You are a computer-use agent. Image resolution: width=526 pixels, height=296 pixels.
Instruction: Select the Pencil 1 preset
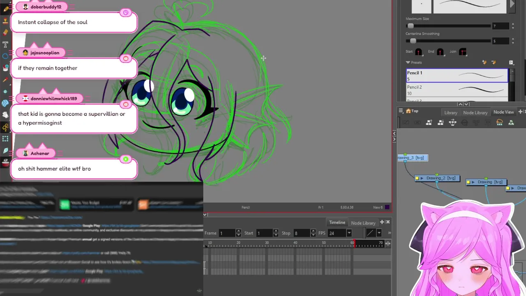(x=457, y=76)
